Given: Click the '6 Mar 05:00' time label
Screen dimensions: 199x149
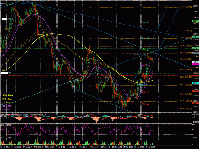Looking at the screenshot, I should pos(72,147).
